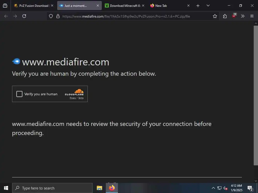Image resolution: width=258 pixels, height=193 pixels.
Task: Click the MediaFire flame logo
Action: tap(16, 61)
